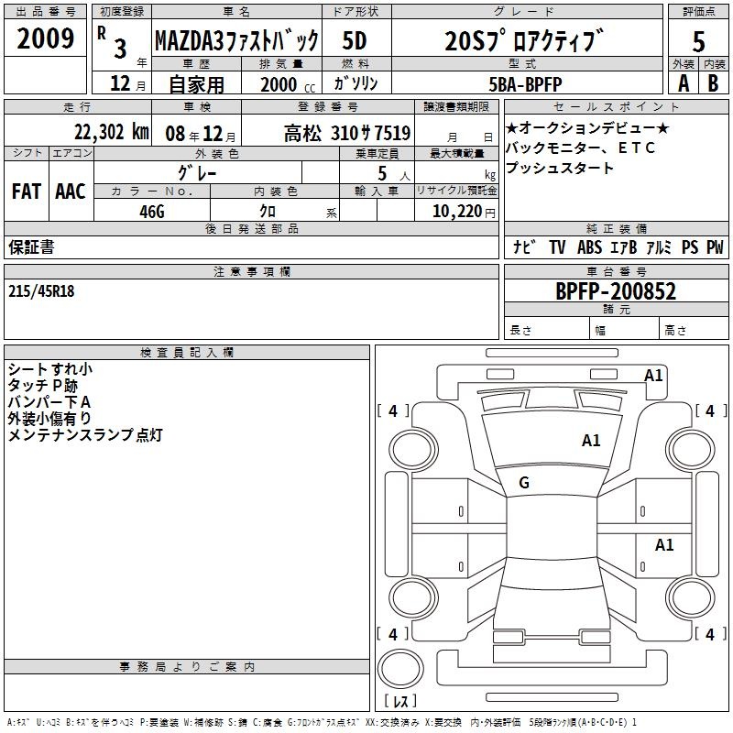
Task: Click the メンテナンスランプ点灯 inspector note
Action: pos(84,435)
